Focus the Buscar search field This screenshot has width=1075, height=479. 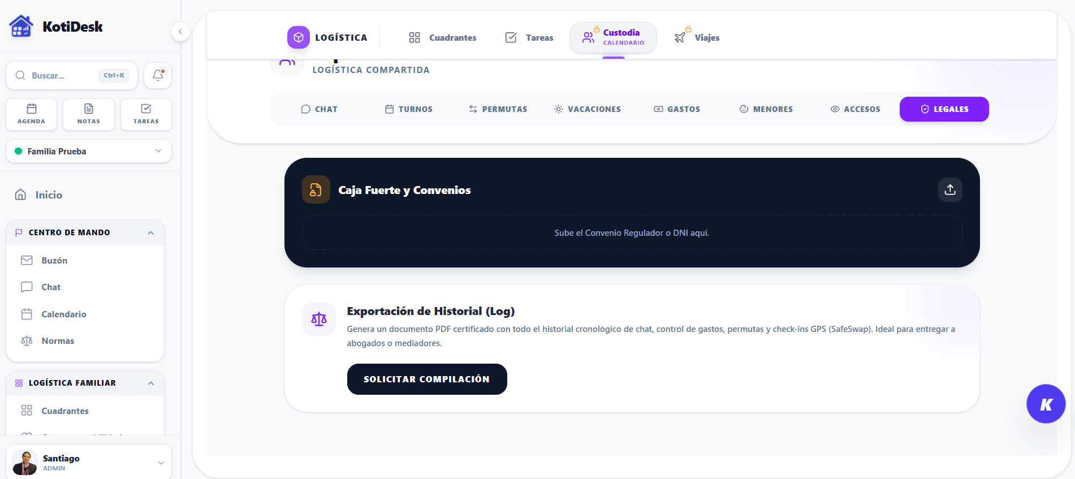72,75
